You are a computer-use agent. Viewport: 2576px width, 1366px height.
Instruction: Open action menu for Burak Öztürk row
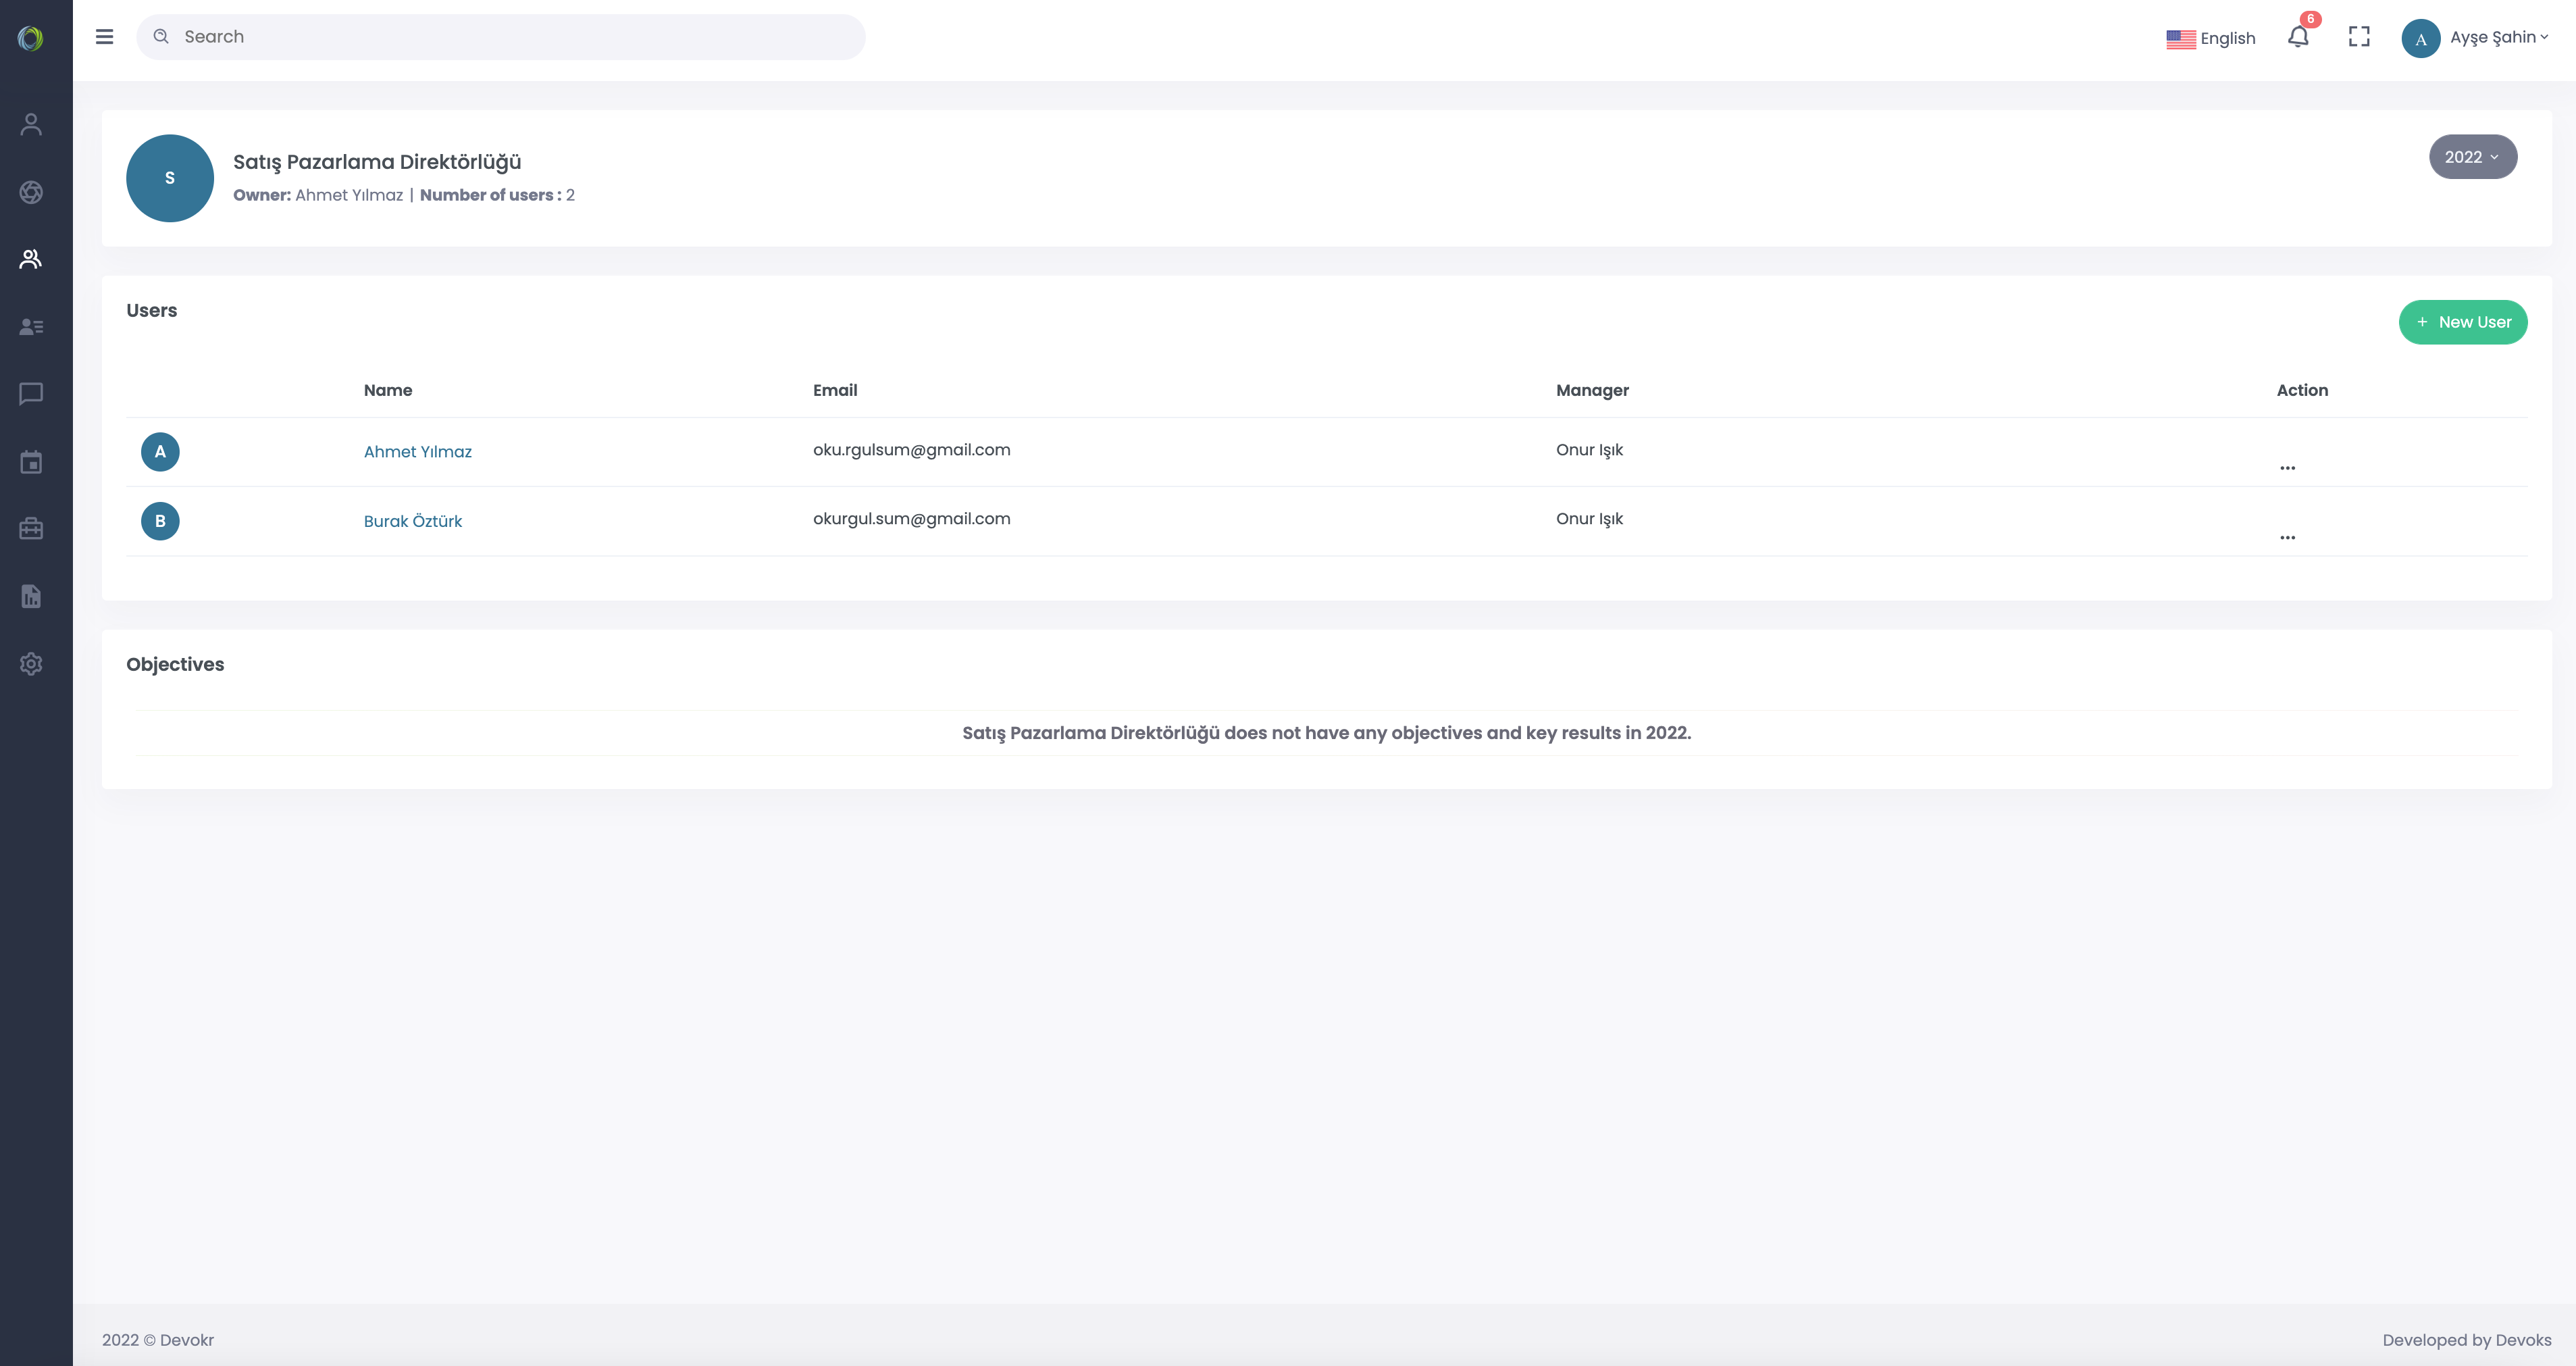coord(2287,538)
